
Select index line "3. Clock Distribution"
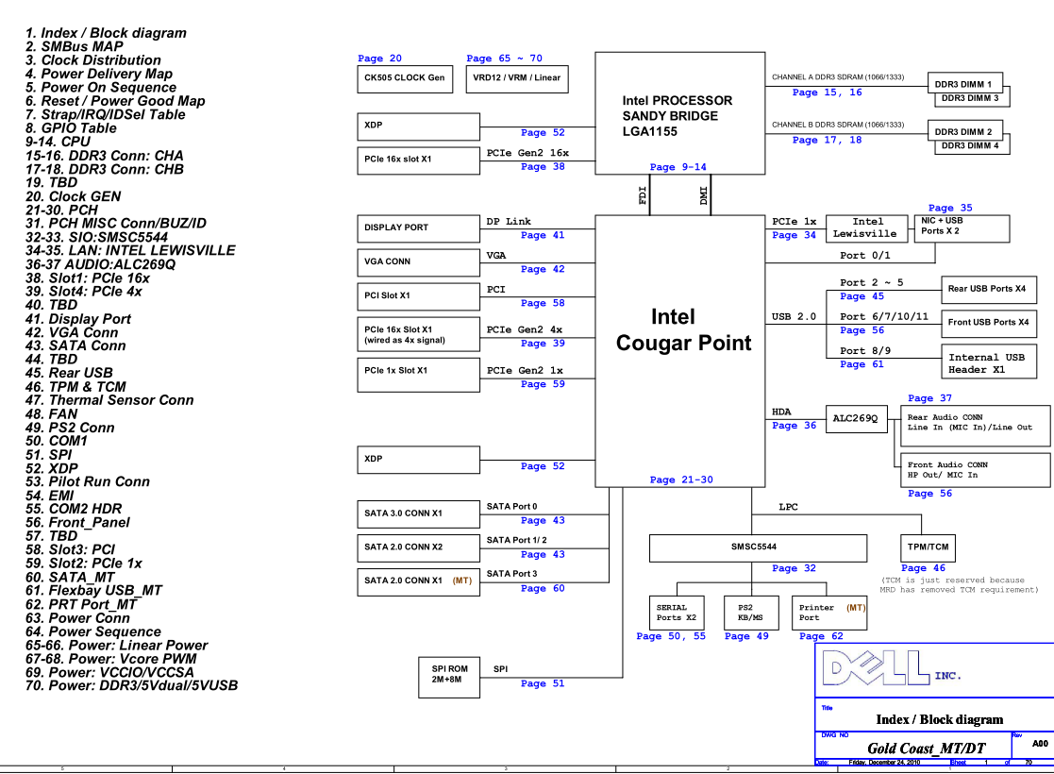(92, 59)
